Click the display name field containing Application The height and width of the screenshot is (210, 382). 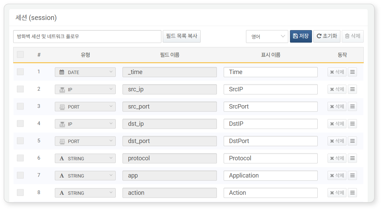click(271, 176)
